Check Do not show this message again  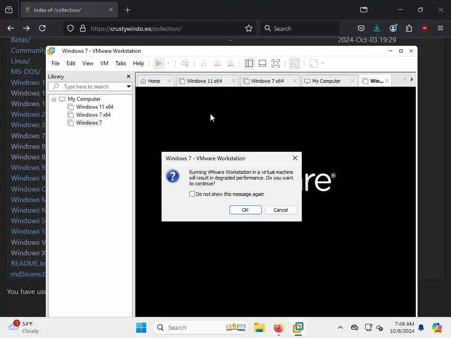[192, 194]
